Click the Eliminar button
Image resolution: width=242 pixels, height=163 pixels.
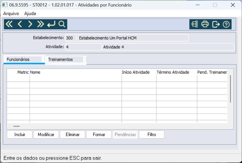[73, 134]
